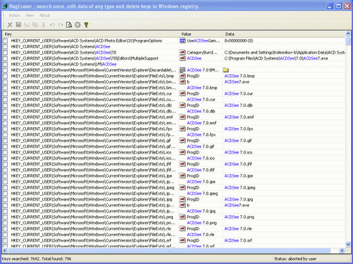The width and height of the screenshot is (353, 264).
Task: Click the ProgID icon in the ACDSee 7.0.fpx row
Action: click(182, 129)
